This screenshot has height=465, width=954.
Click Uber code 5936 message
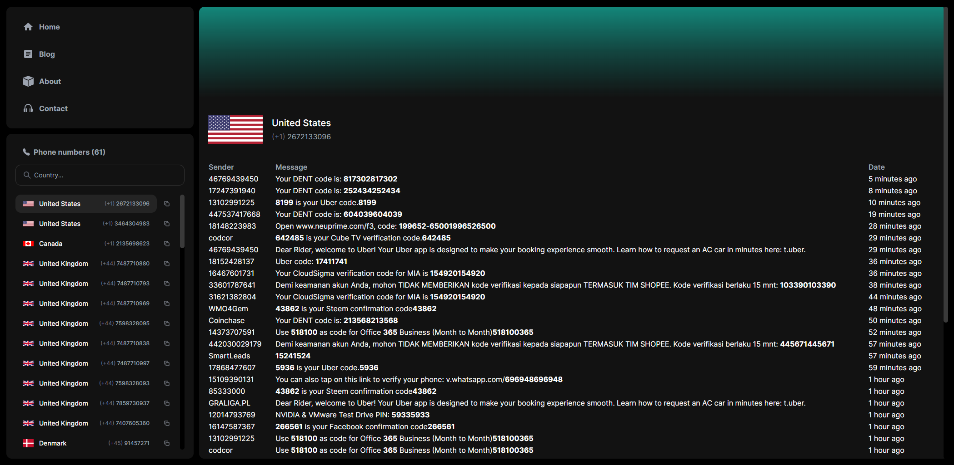327,367
